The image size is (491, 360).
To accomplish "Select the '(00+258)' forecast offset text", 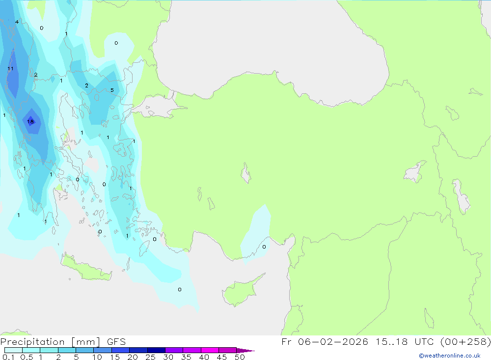I will click(x=465, y=341).
